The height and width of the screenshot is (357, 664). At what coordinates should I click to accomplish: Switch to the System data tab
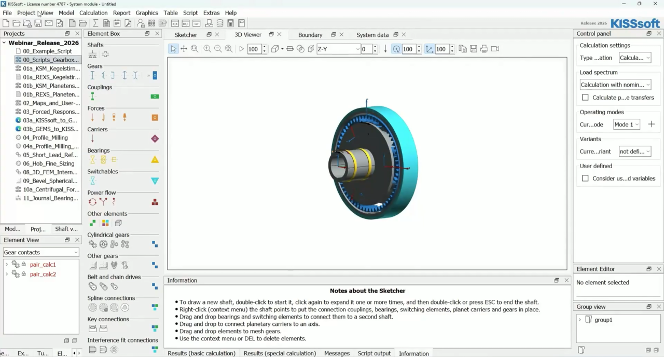pyautogui.click(x=372, y=35)
